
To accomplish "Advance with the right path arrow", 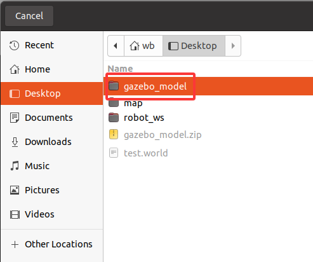I will pos(233,46).
